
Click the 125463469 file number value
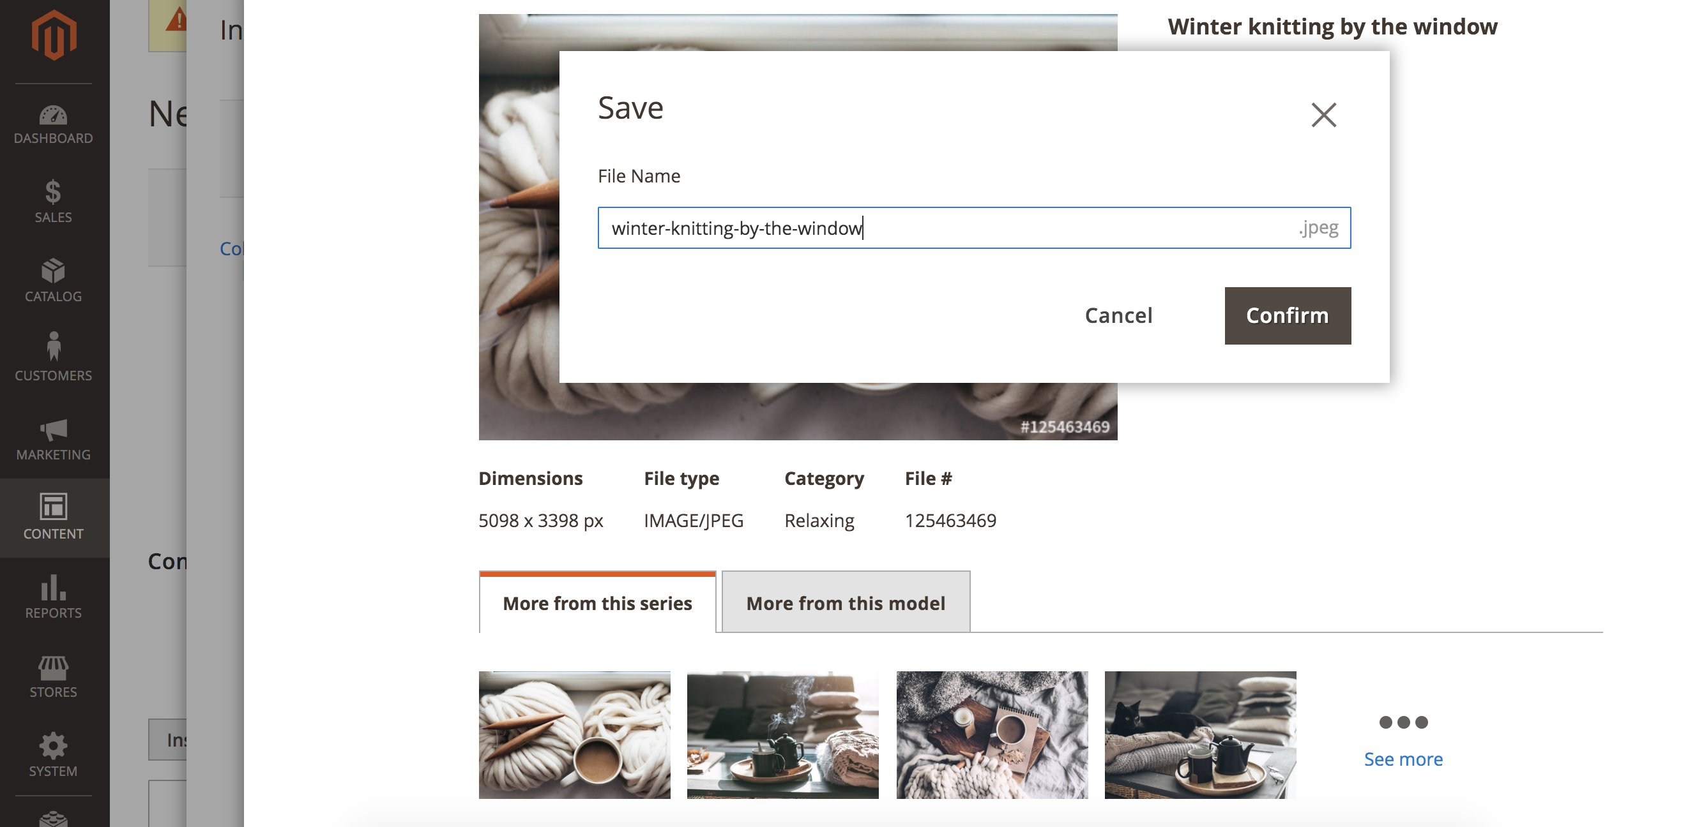point(950,521)
